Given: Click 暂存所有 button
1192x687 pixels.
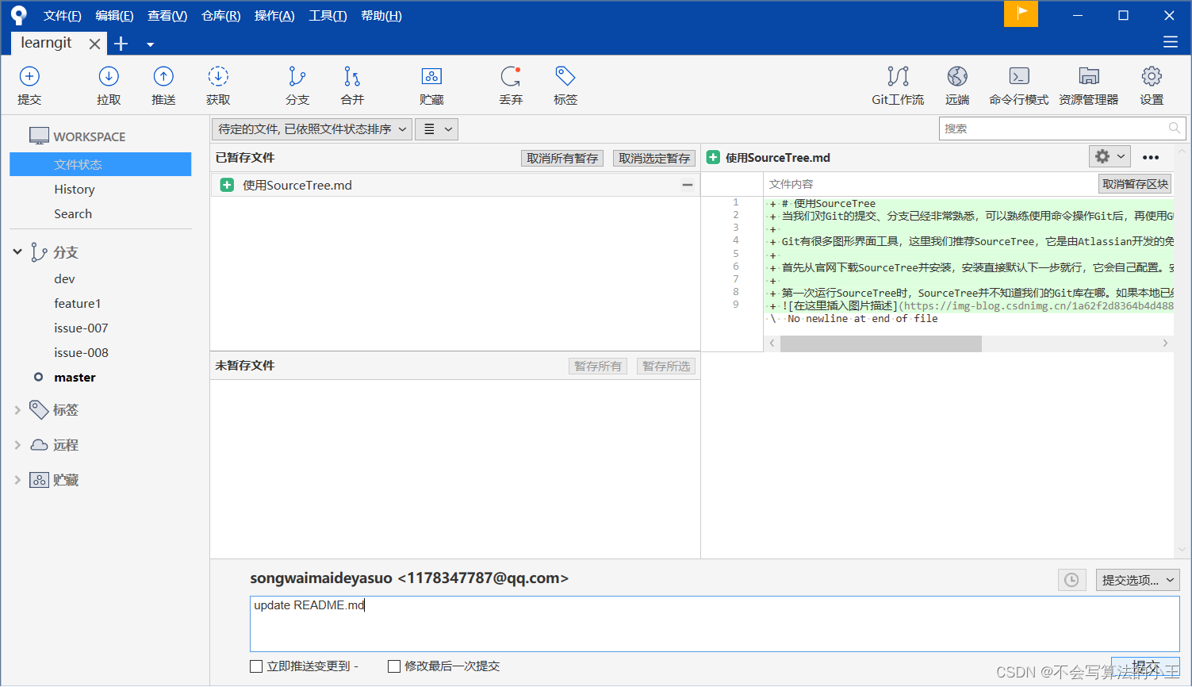Looking at the screenshot, I should 598,367.
